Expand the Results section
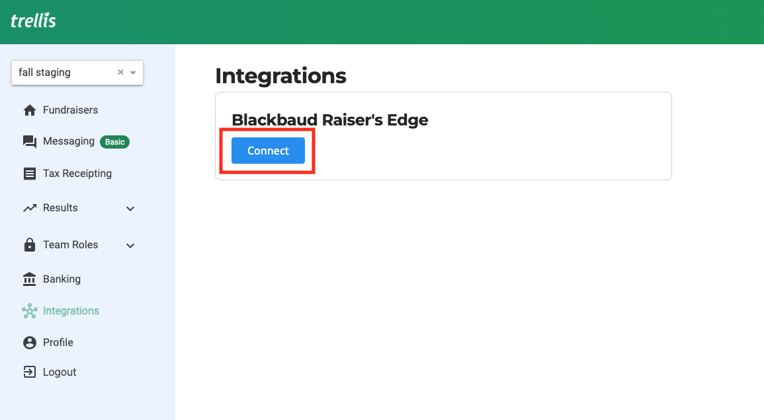 (x=130, y=208)
